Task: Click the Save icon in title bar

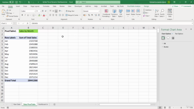Action: (16, 2)
